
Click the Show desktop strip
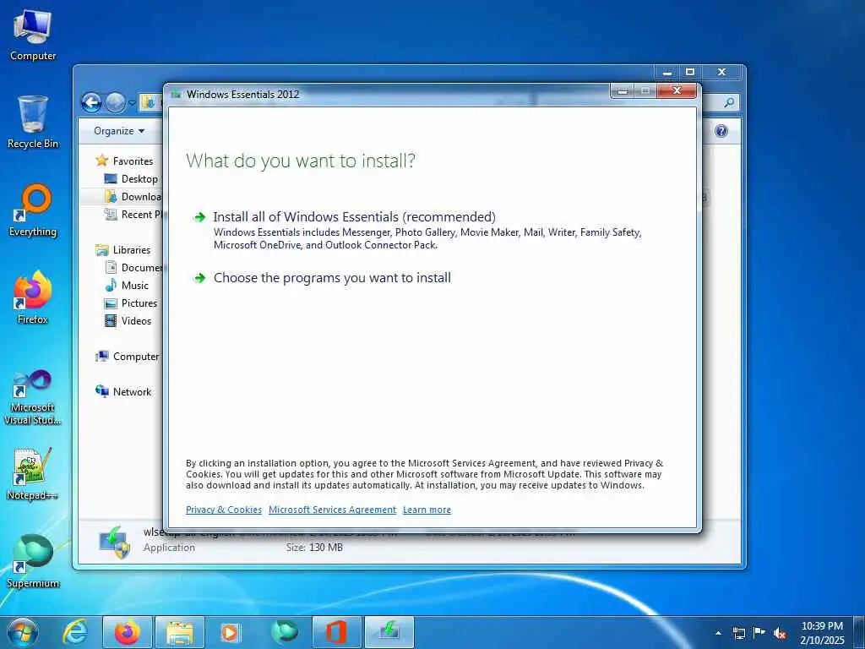click(x=859, y=633)
